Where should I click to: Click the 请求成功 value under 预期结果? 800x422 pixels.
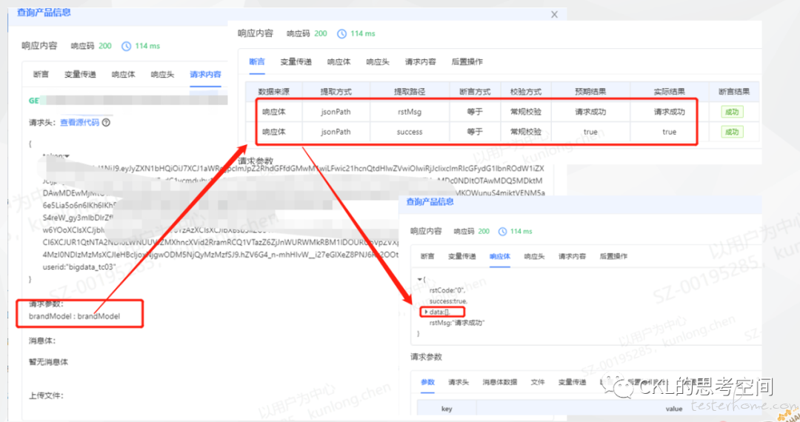coord(590,112)
